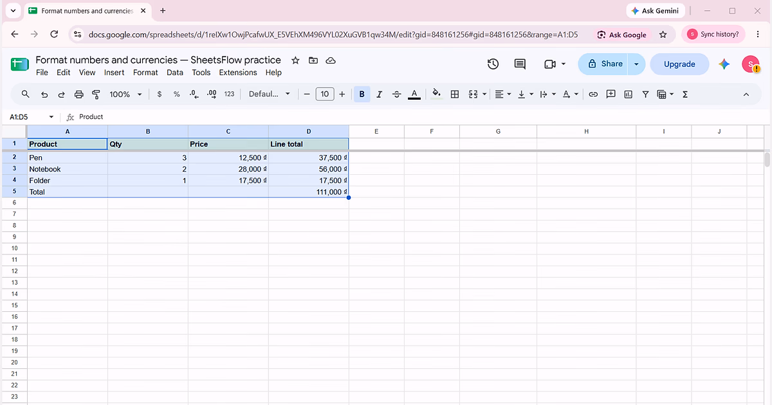772x405 pixels.
Task: Open the Insert menu
Action: 115,73
